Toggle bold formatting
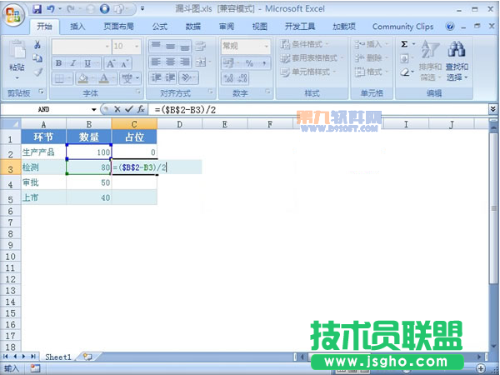500x375 pixels. [x=58, y=63]
